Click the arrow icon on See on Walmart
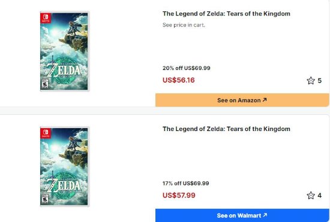 tap(265, 215)
